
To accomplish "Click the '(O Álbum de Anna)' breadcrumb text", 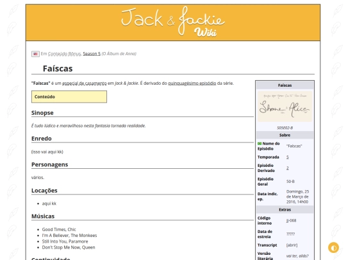I will 119,54.
